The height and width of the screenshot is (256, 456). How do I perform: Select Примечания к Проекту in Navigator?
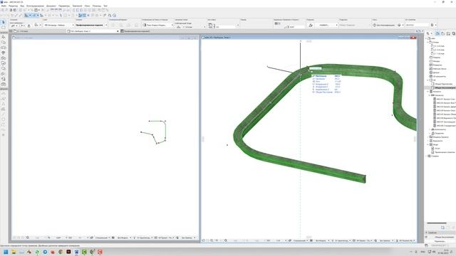coord(445,152)
